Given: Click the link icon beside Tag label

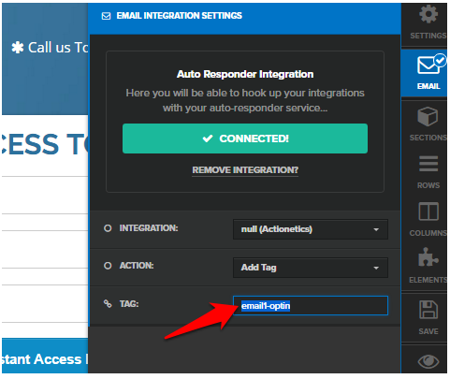Looking at the screenshot, I should (108, 303).
